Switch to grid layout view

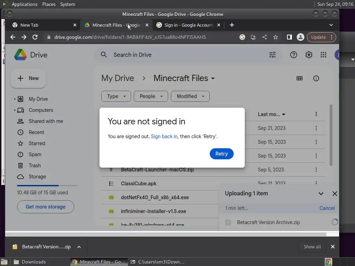click(x=299, y=78)
